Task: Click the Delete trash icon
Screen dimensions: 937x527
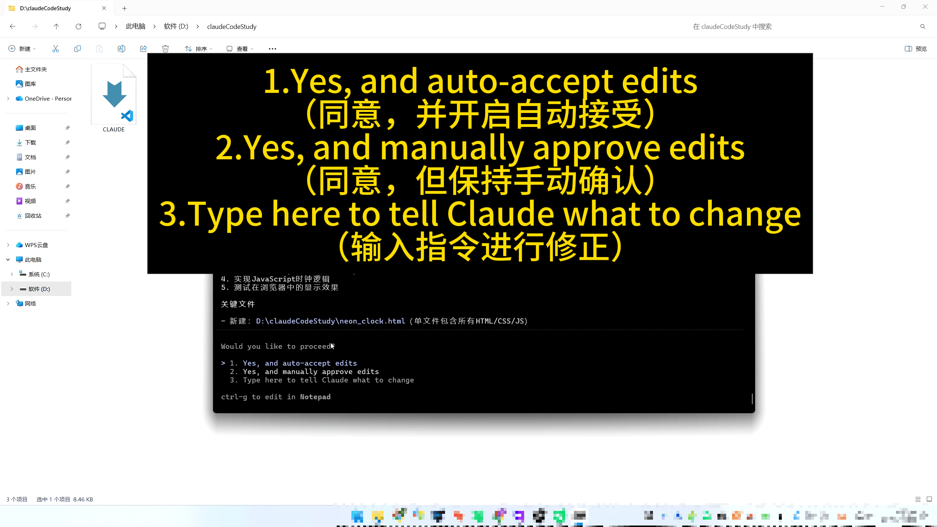Action: point(165,49)
